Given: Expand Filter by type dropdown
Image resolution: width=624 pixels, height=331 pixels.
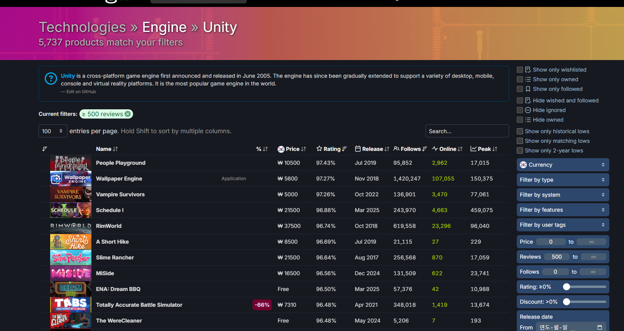Looking at the screenshot, I should coord(563,180).
